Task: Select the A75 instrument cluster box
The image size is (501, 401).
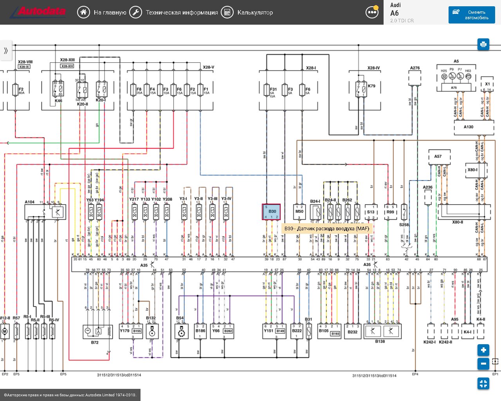Action: click(x=454, y=88)
